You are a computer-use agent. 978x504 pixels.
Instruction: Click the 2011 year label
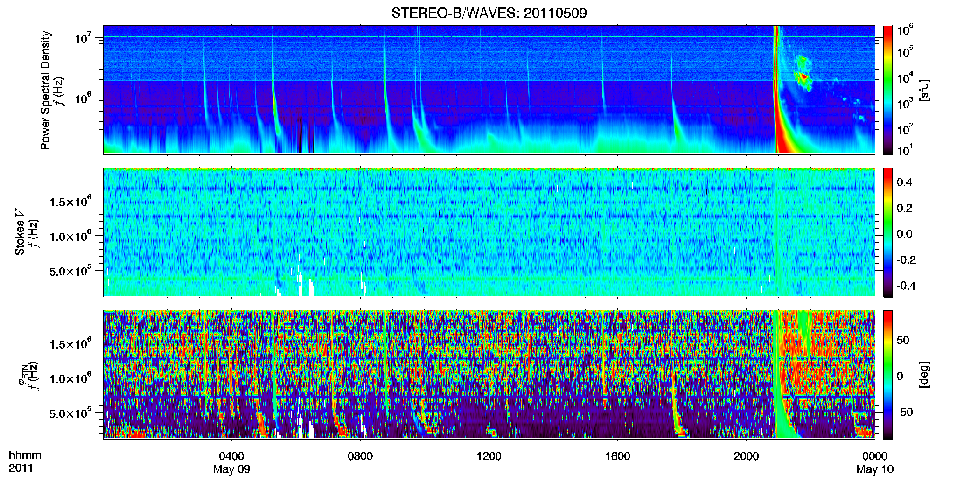click(21, 468)
